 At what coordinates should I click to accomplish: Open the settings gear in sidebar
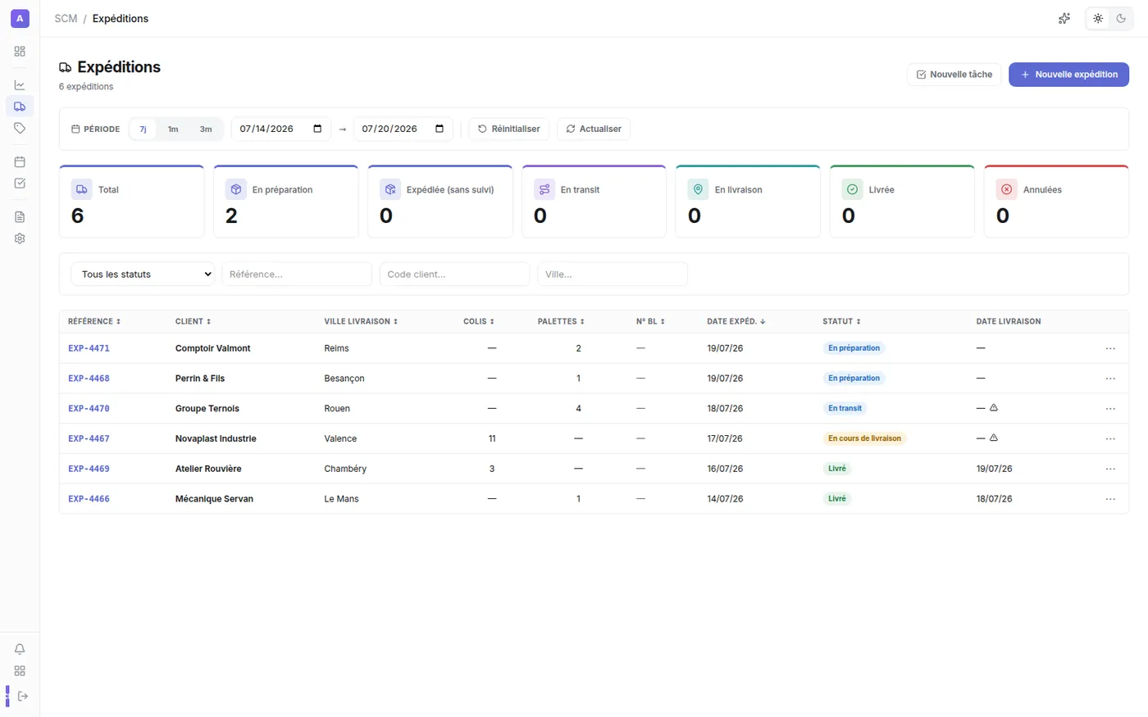pos(20,238)
